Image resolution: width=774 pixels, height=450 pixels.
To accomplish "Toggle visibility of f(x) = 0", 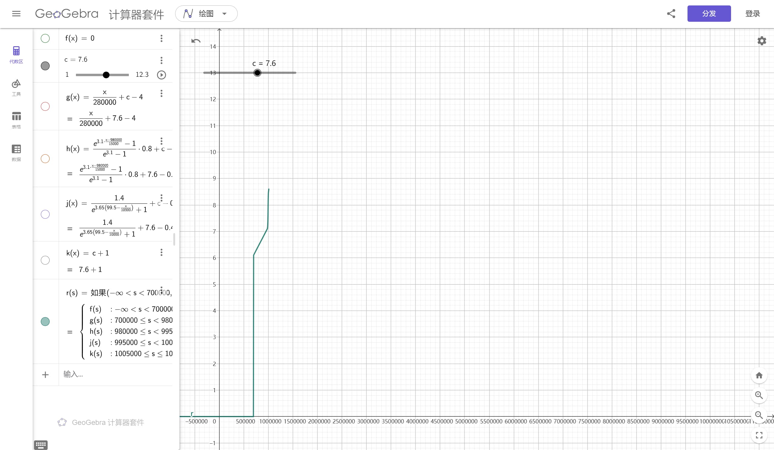I will tap(45, 38).
